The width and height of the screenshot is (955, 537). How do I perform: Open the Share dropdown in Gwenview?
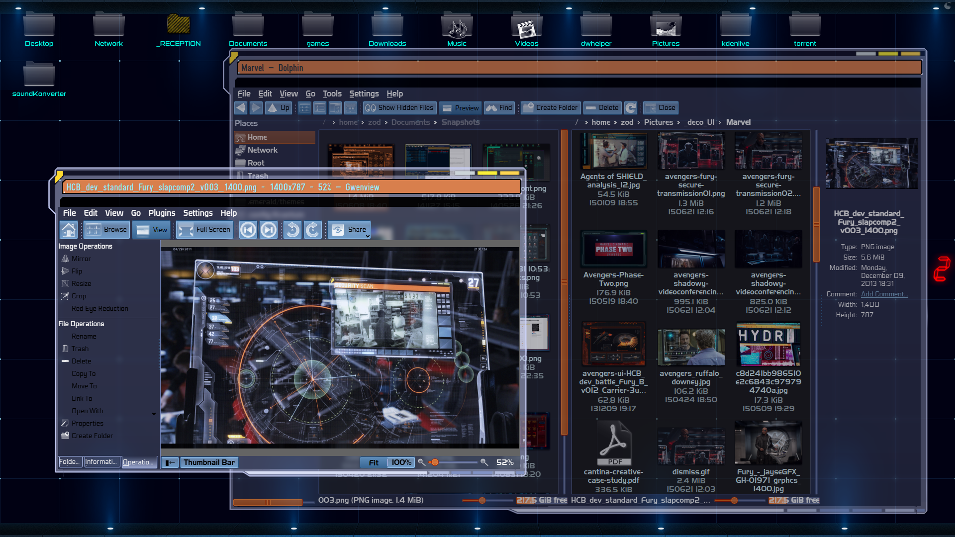click(x=350, y=230)
